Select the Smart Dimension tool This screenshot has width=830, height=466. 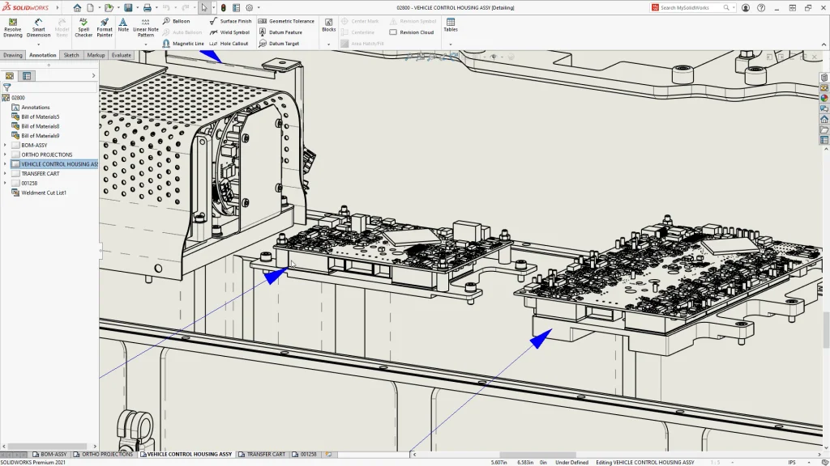click(37, 27)
